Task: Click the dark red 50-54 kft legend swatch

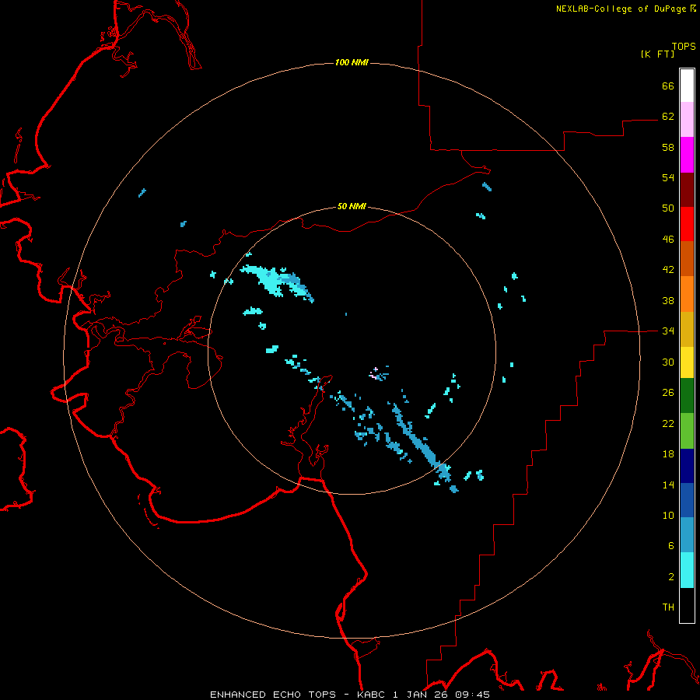Action: [687, 190]
